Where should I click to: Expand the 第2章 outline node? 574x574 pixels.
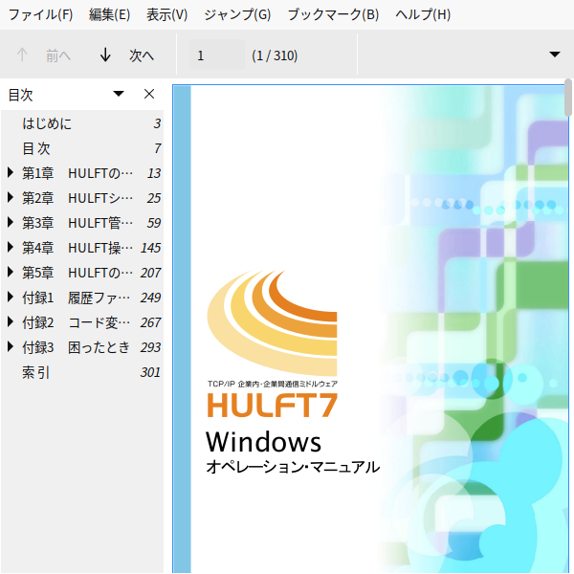pos(11,198)
